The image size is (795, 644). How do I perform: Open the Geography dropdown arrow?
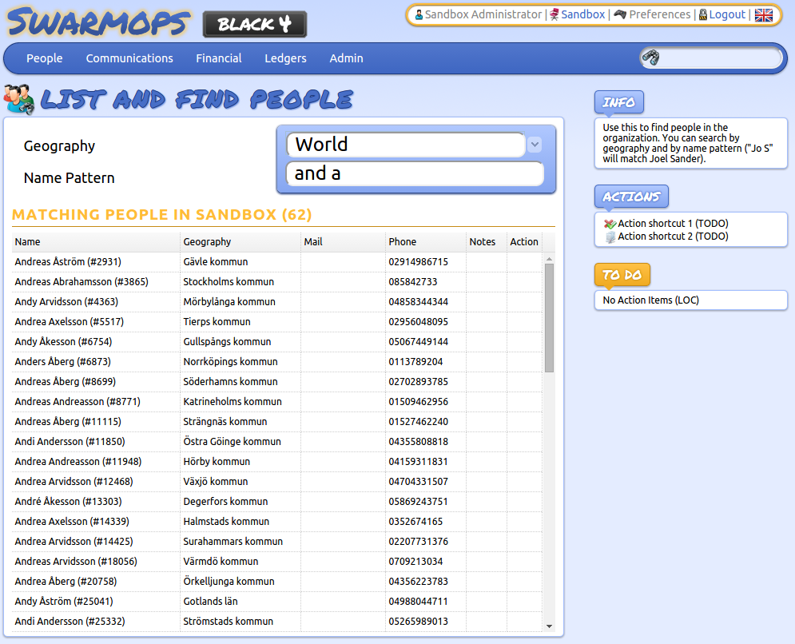535,145
